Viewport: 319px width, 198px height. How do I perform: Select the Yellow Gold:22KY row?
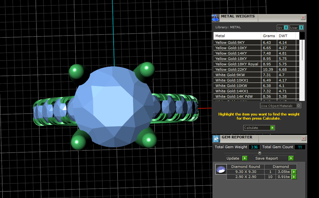coord(256,69)
